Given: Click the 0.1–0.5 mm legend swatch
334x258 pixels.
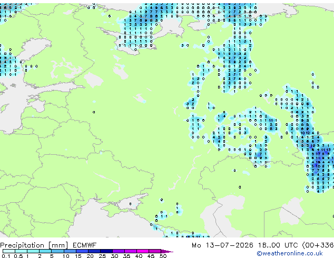Looking at the screenshot, I should 9,251.
